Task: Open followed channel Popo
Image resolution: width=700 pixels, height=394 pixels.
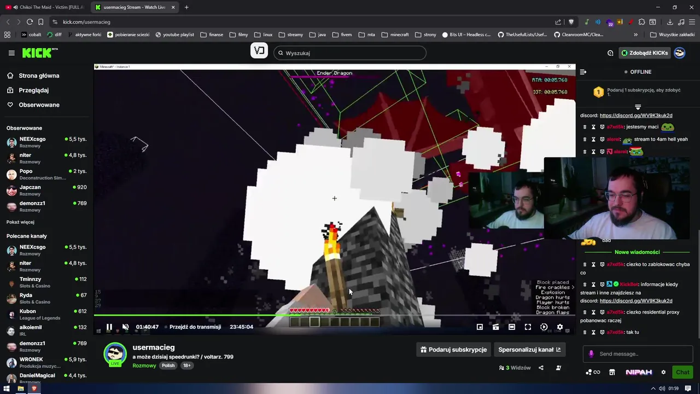Action: tap(46, 174)
